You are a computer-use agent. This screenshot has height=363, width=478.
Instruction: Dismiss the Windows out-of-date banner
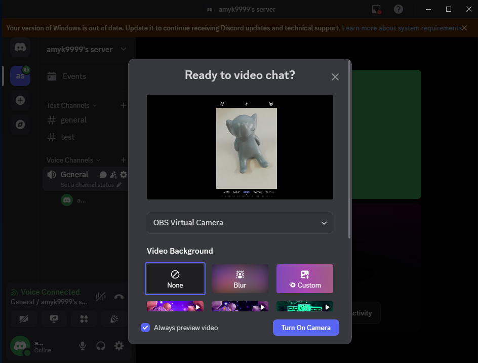(464, 28)
